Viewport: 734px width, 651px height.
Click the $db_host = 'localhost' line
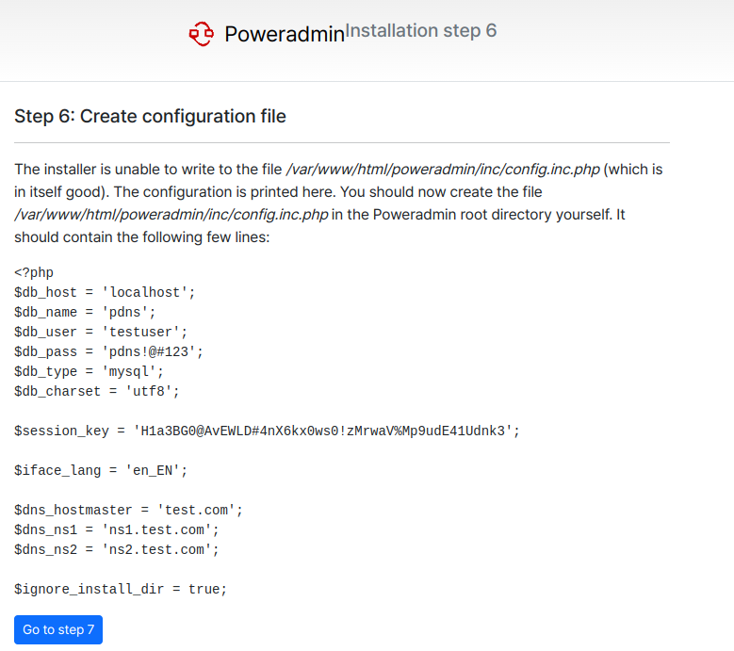(105, 292)
